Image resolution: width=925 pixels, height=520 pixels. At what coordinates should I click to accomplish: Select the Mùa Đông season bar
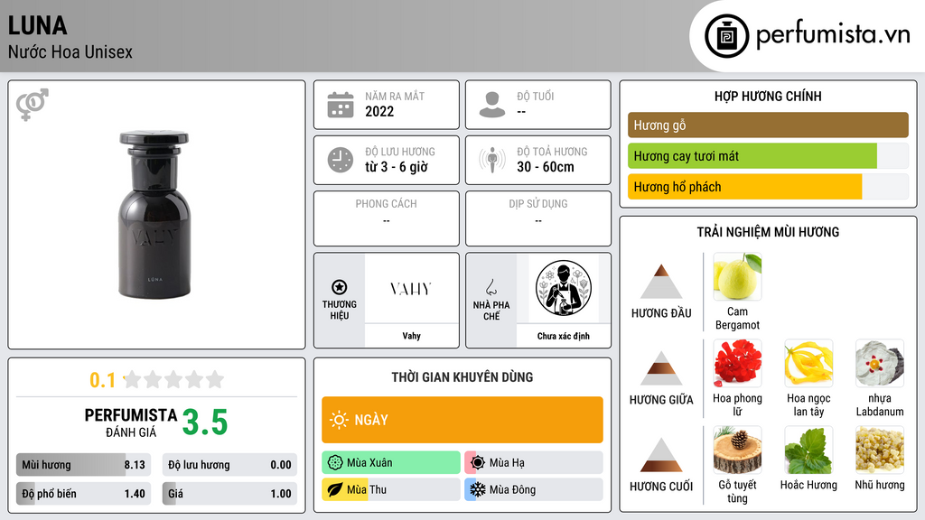click(534, 490)
